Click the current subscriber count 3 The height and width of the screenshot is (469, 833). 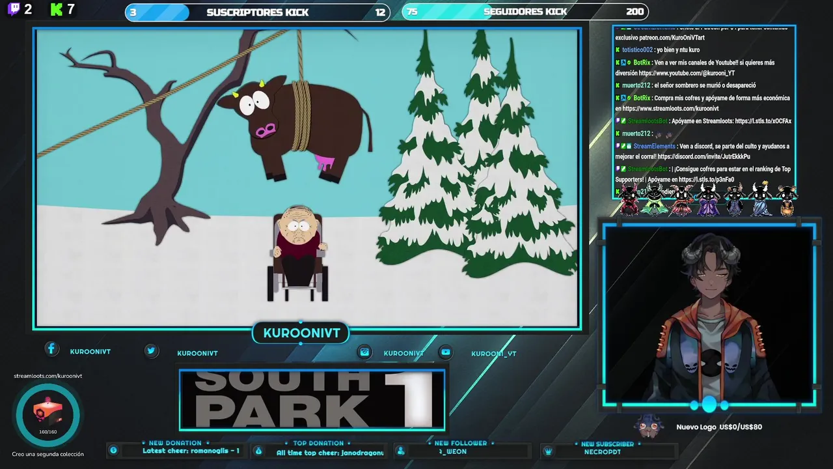[x=133, y=12]
